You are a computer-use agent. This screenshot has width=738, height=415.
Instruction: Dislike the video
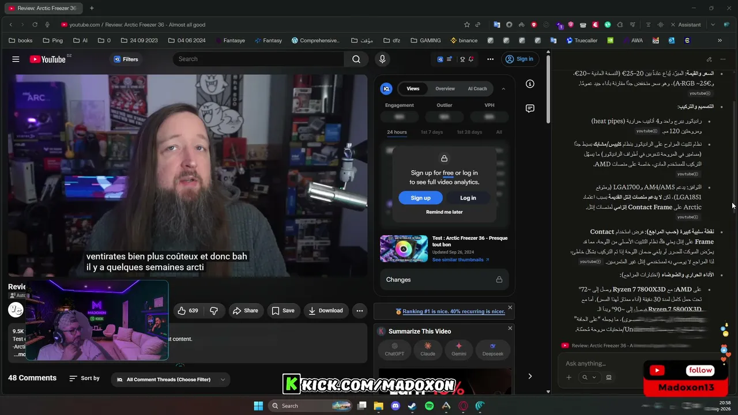tap(214, 311)
